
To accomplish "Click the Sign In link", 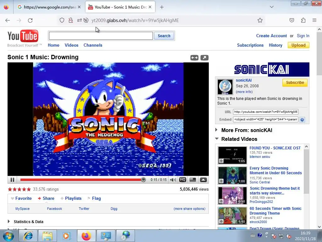I will pyautogui.click(x=303, y=36).
